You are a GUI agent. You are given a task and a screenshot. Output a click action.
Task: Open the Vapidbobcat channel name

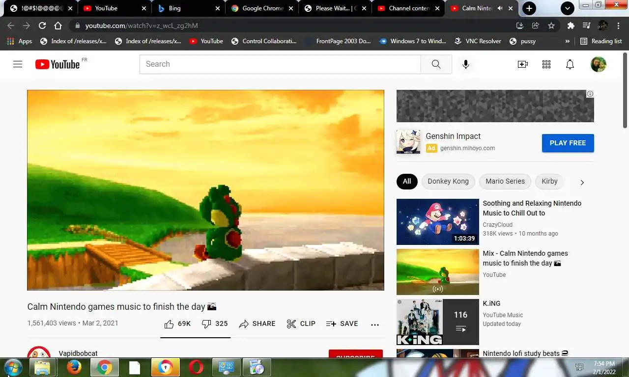(x=78, y=353)
